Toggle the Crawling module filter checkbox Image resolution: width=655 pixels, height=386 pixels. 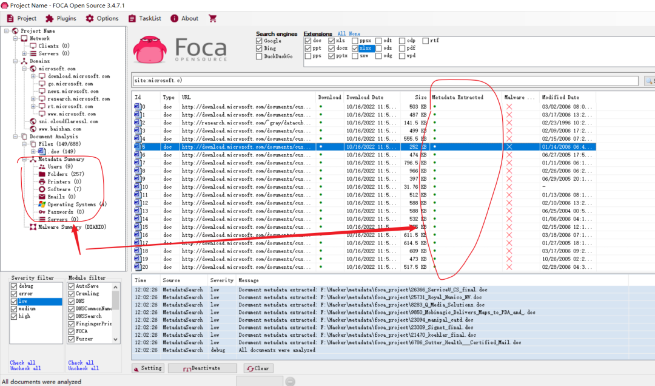[71, 294]
